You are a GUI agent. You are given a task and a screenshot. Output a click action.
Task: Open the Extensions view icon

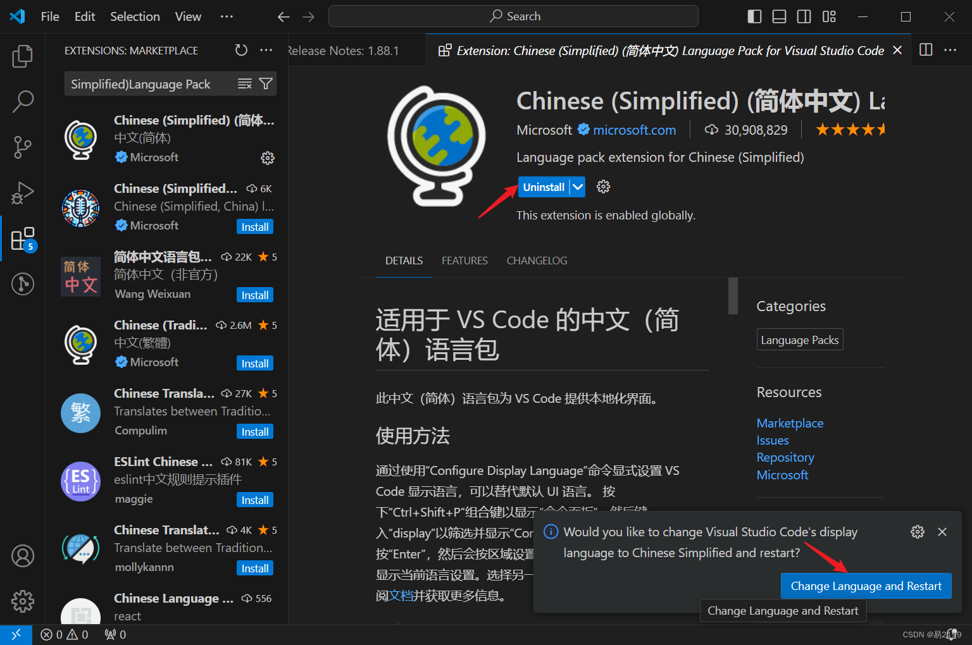(x=23, y=239)
